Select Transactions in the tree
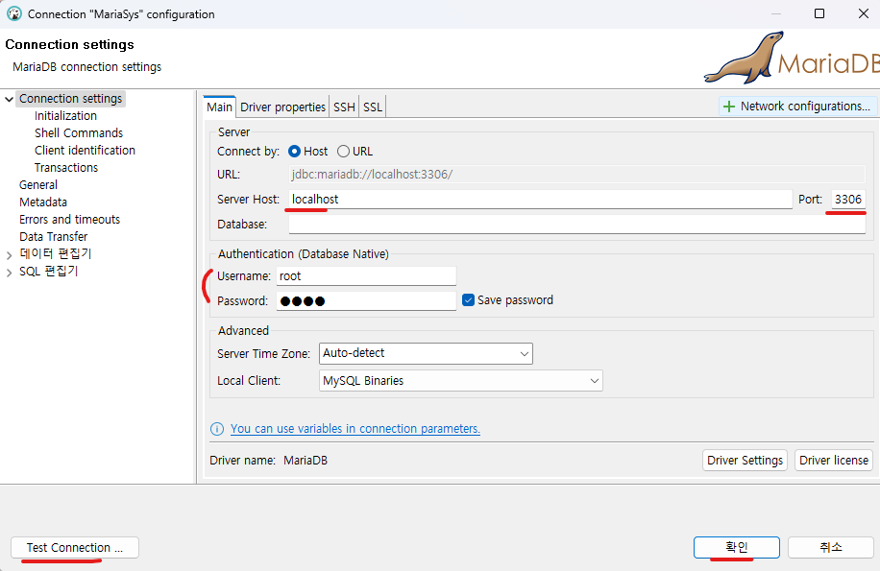The width and height of the screenshot is (880, 571). coord(66,168)
